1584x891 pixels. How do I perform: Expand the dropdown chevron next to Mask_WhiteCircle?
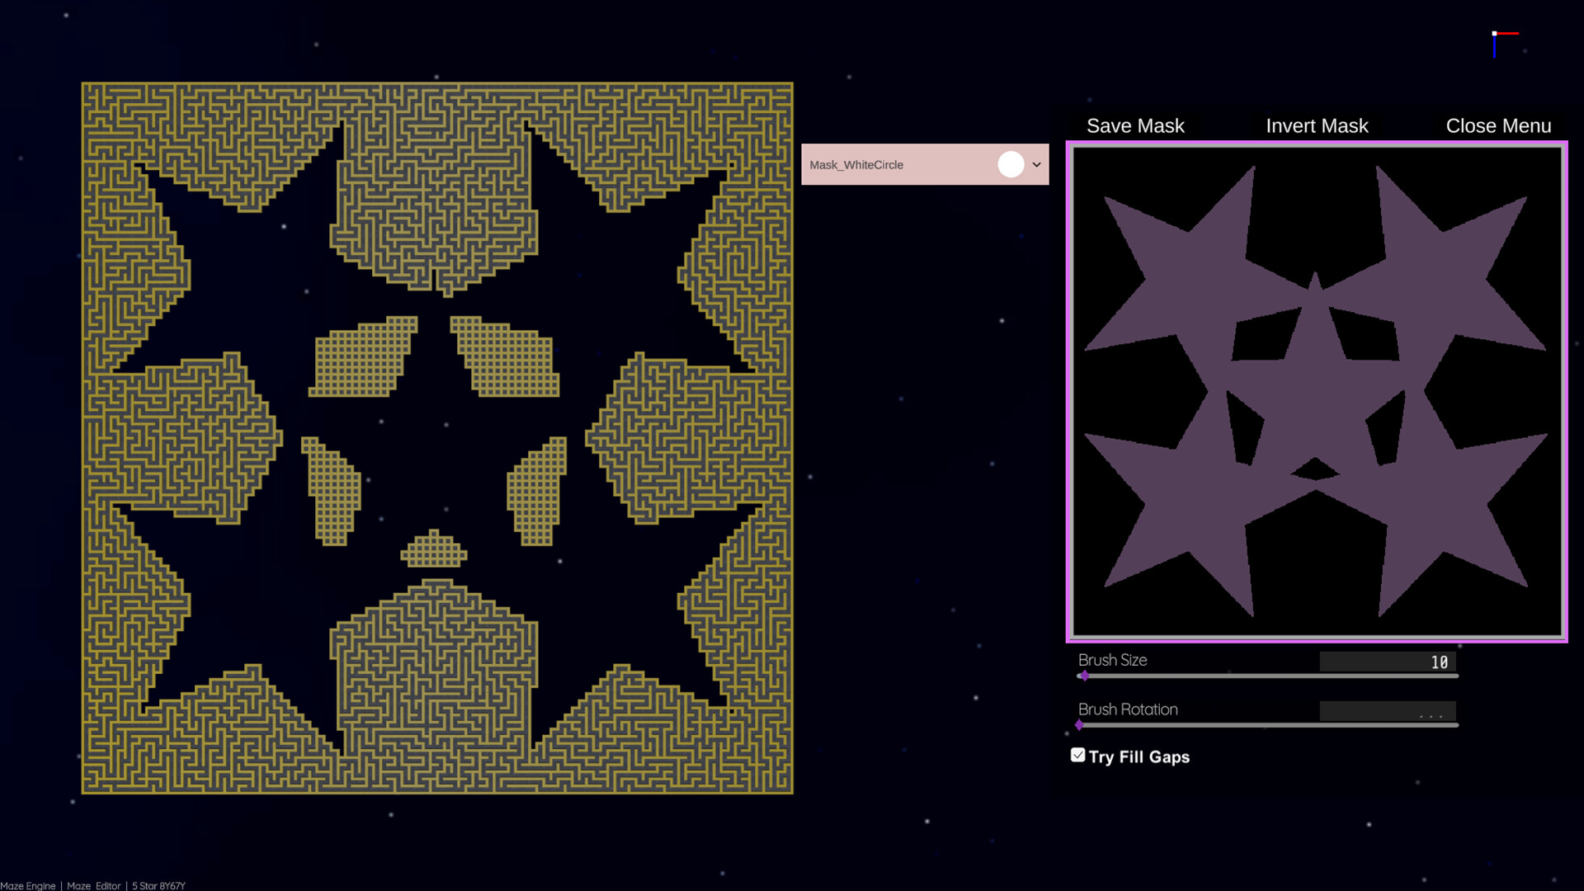(x=1037, y=164)
